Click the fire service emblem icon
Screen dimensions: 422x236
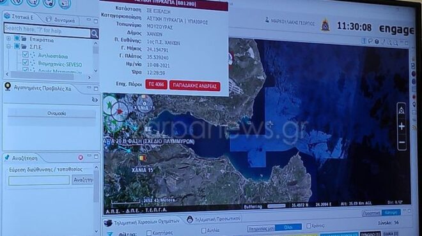pos(325,26)
